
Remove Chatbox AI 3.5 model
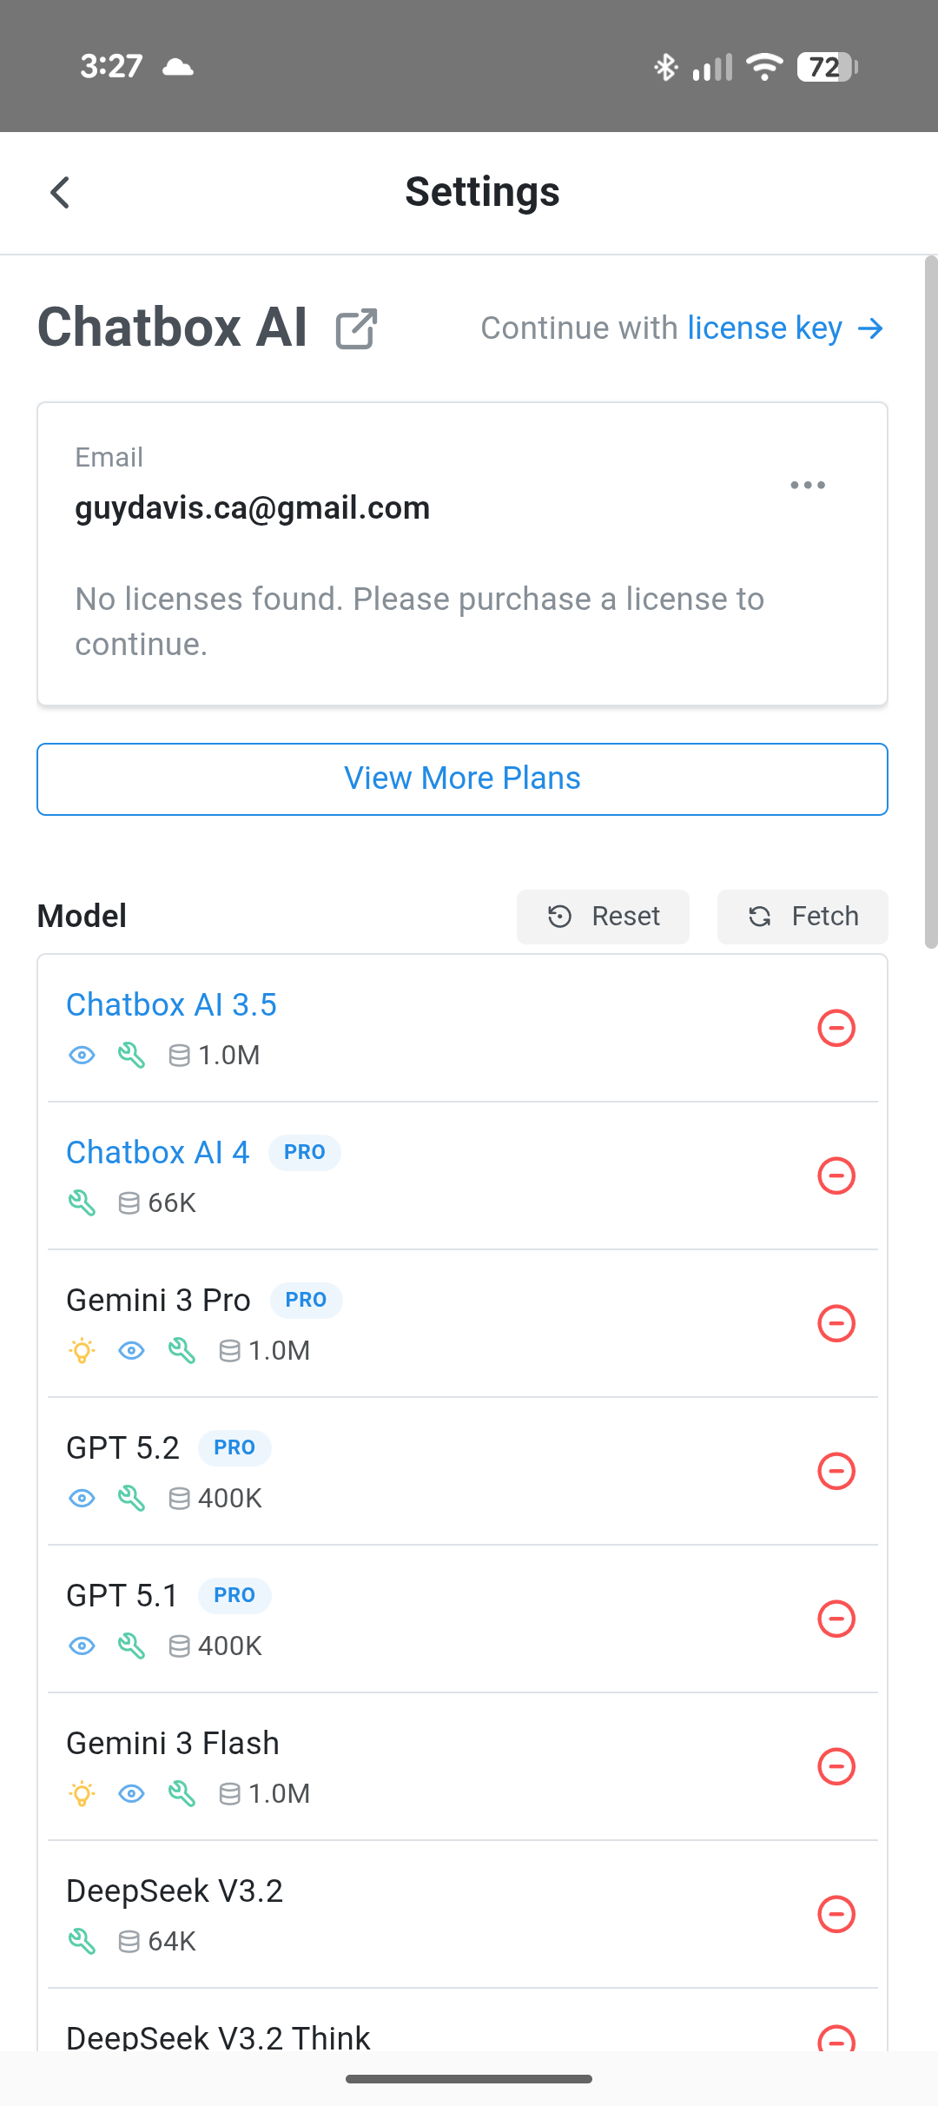(x=836, y=1029)
